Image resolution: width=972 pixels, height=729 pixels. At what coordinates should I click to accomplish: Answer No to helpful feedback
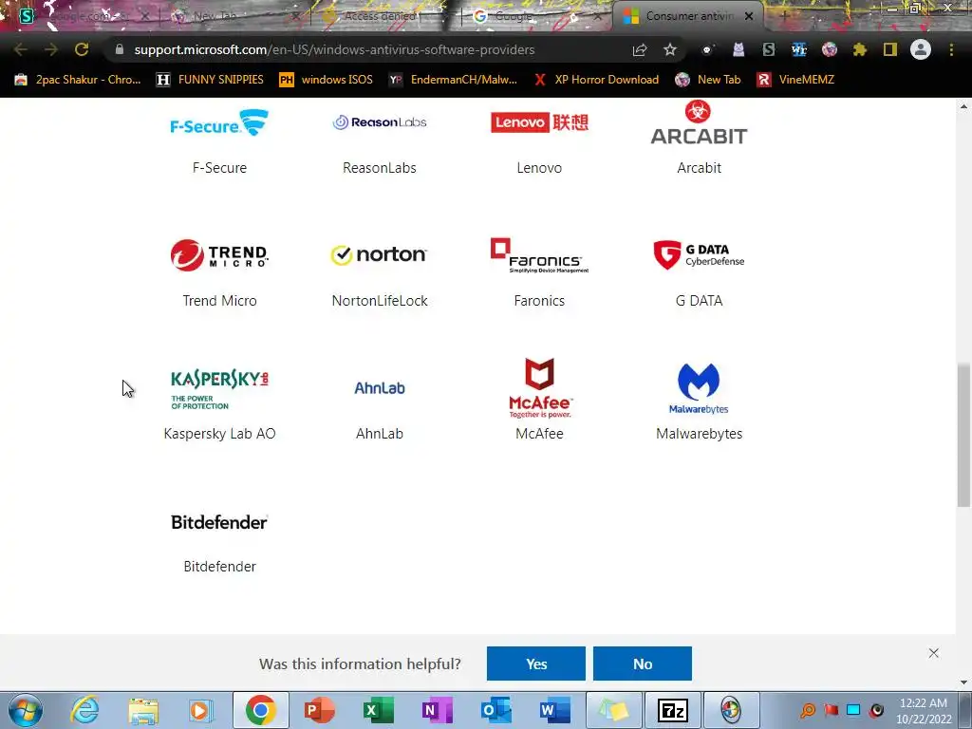[x=643, y=664]
